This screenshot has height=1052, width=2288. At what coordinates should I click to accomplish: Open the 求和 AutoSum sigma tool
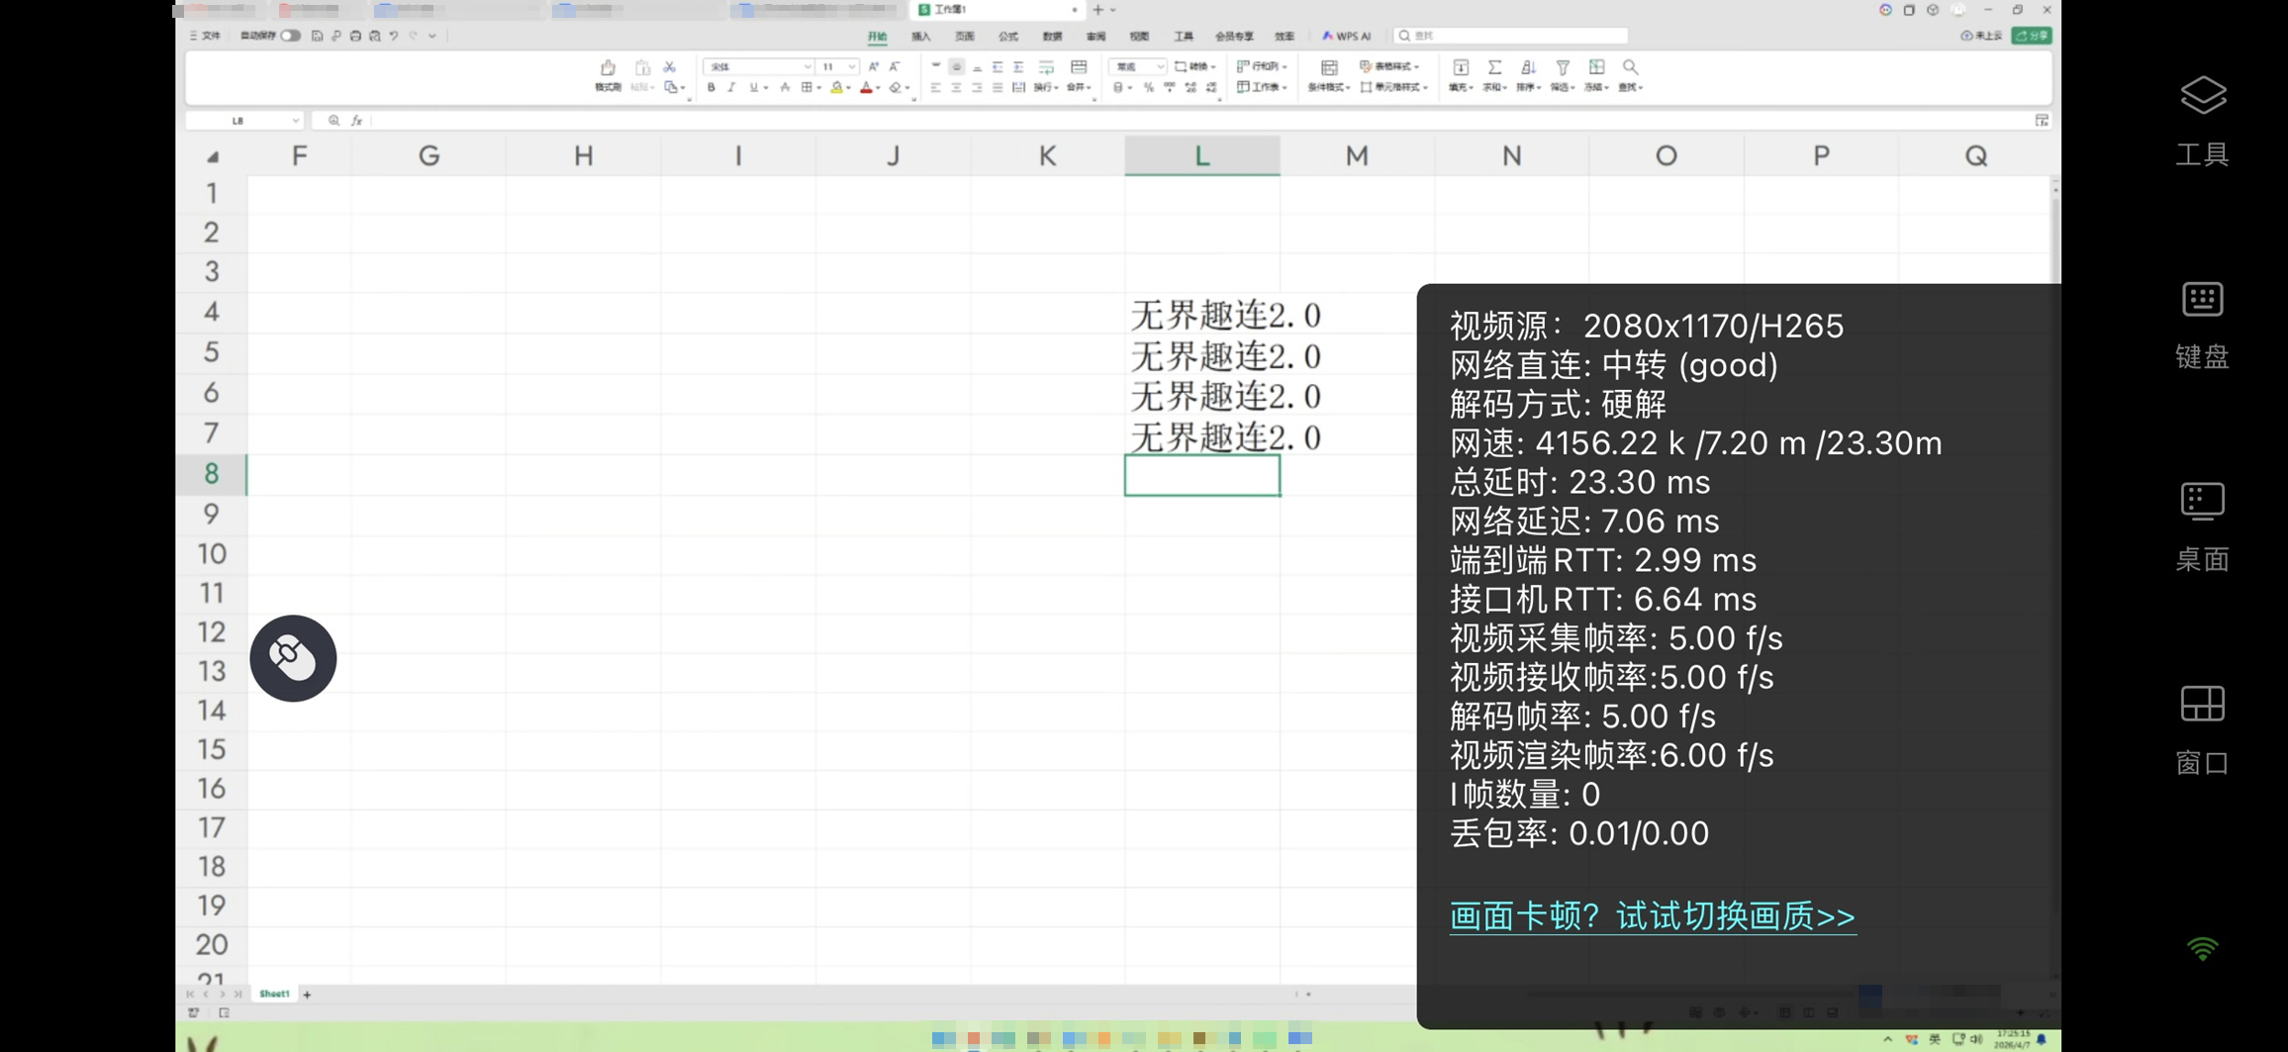coord(1494,68)
